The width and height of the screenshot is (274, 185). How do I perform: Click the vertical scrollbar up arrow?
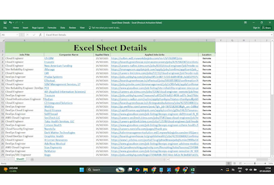click(272, 40)
